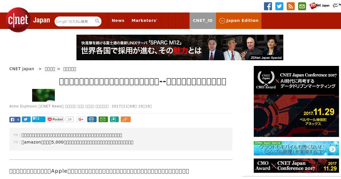Click the teal download/save icon
The image size is (341, 179).
coord(114,119)
